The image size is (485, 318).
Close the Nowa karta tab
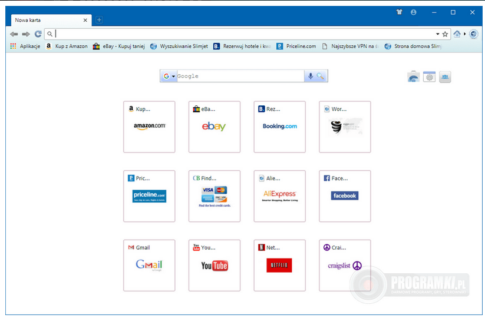tap(85, 20)
